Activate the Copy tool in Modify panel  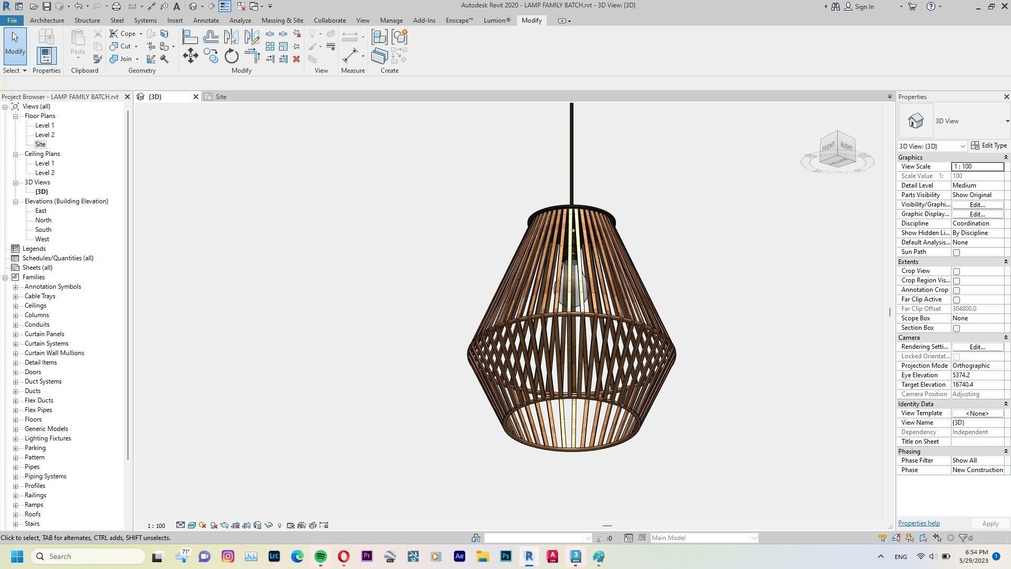pyautogui.click(x=211, y=56)
